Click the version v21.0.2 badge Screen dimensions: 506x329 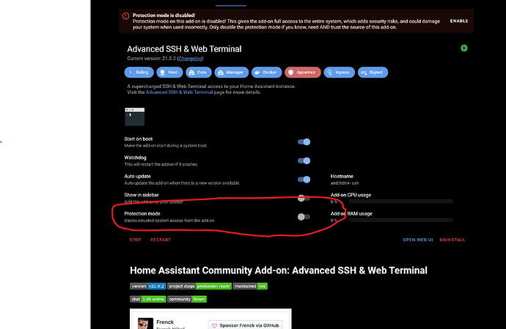[x=148, y=286]
